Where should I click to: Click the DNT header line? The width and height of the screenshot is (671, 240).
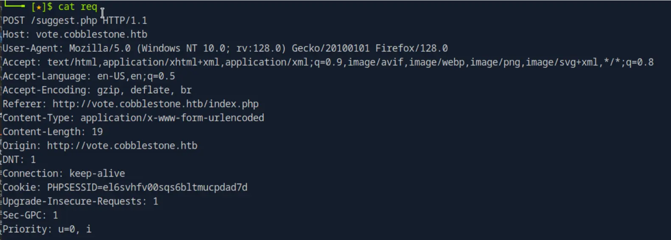pos(19,160)
